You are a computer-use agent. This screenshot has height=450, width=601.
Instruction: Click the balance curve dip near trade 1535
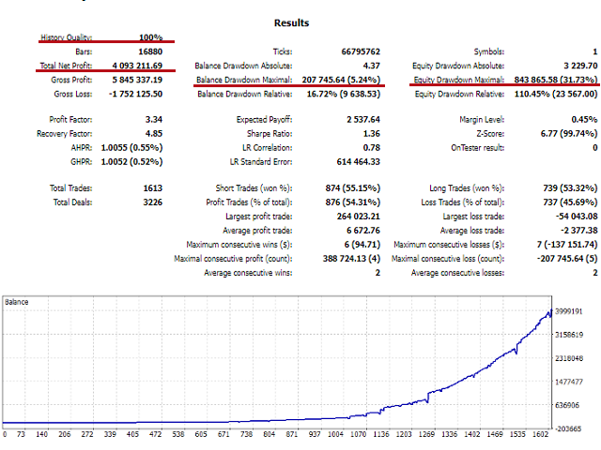point(516,351)
